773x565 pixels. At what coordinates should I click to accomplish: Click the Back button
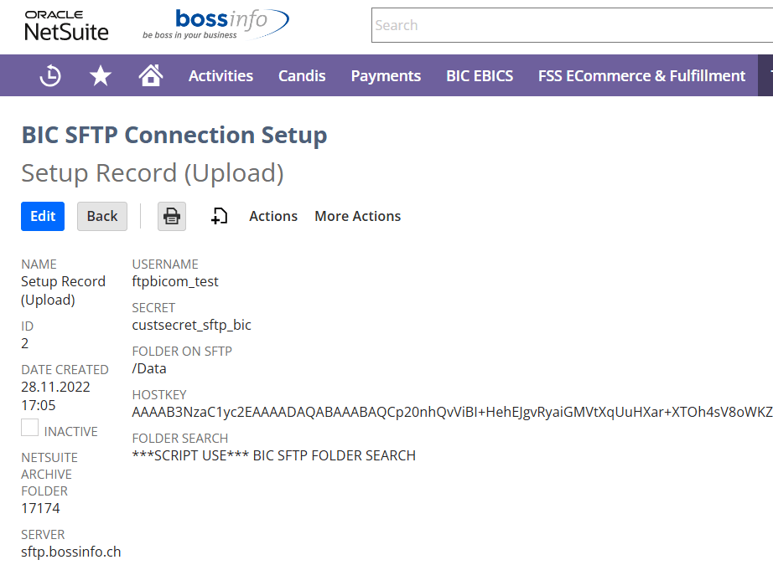pyautogui.click(x=101, y=216)
